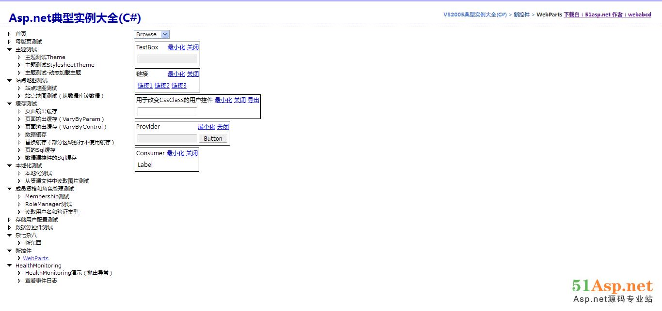Open 读取用户名和验证类型 tree item

point(52,212)
